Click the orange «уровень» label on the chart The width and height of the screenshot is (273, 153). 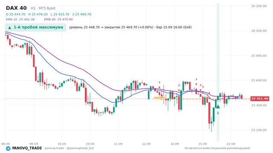(160, 97)
